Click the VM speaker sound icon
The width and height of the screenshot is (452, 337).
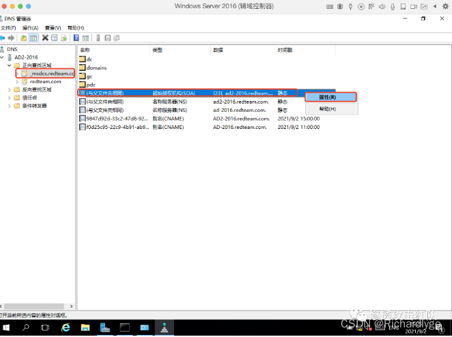pyautogui.click(x=382, y=6)
